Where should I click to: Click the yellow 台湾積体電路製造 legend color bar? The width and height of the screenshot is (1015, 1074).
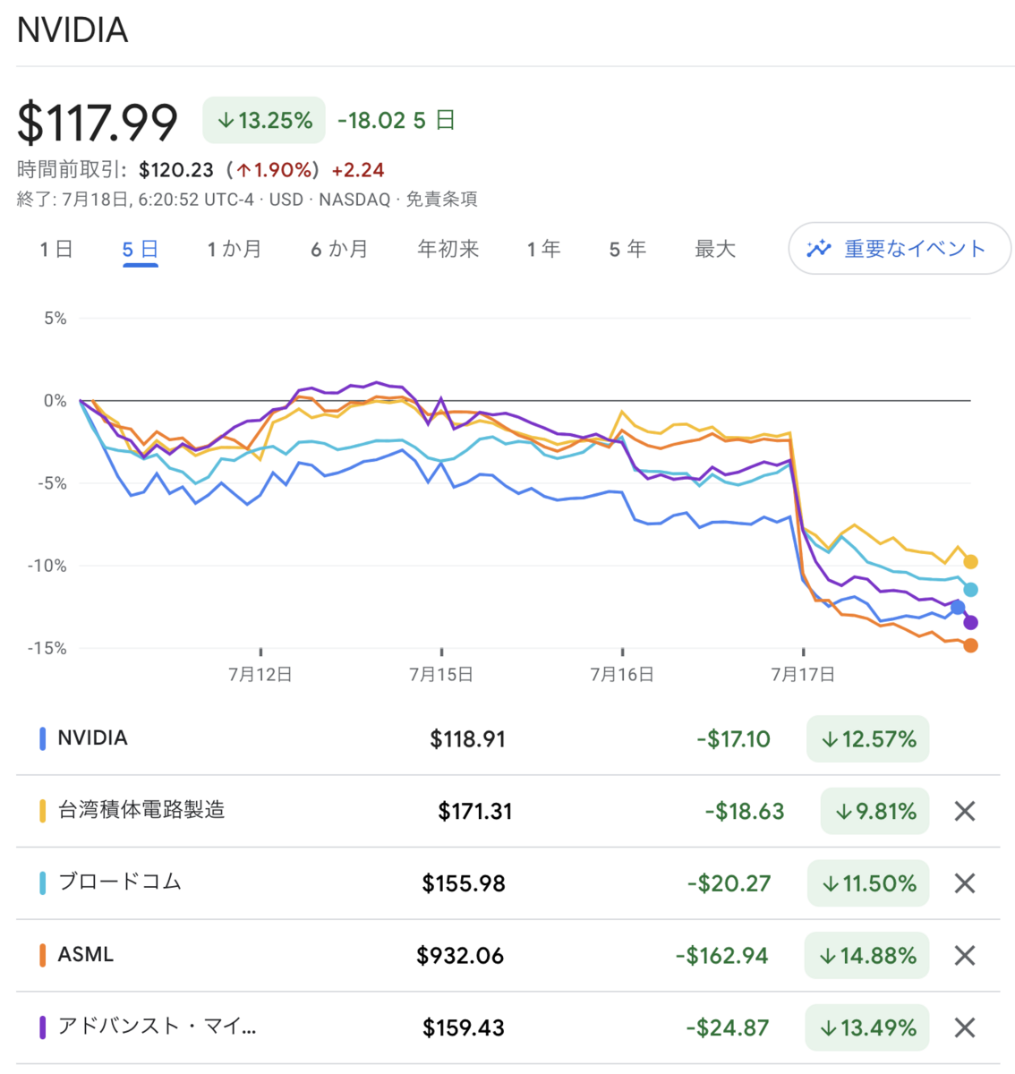point(42,811)
